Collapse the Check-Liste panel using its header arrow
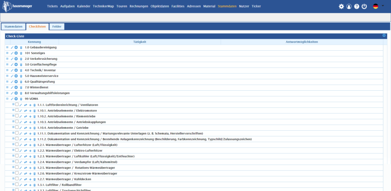Screen dimensions: 391x191 (384, 36)
